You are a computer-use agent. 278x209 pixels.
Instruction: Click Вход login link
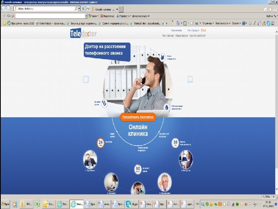pos(203,31)
